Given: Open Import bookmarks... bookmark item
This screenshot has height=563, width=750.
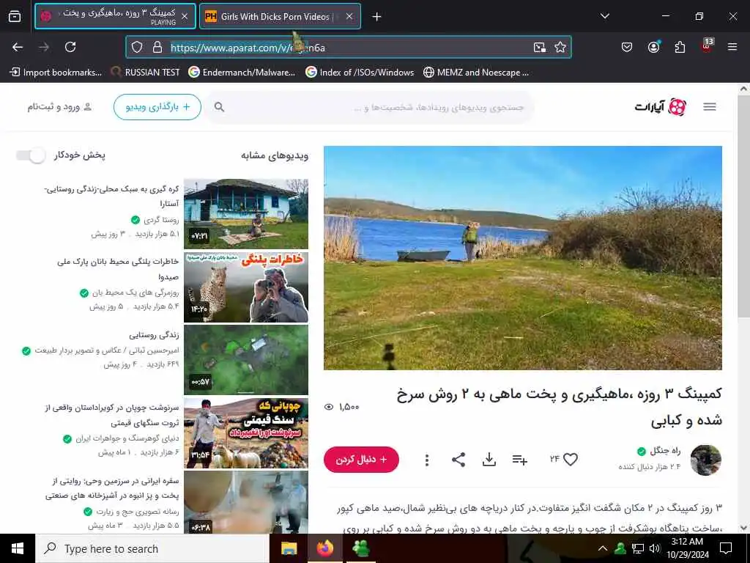Looking at the screenshot, I should point(56,73).
